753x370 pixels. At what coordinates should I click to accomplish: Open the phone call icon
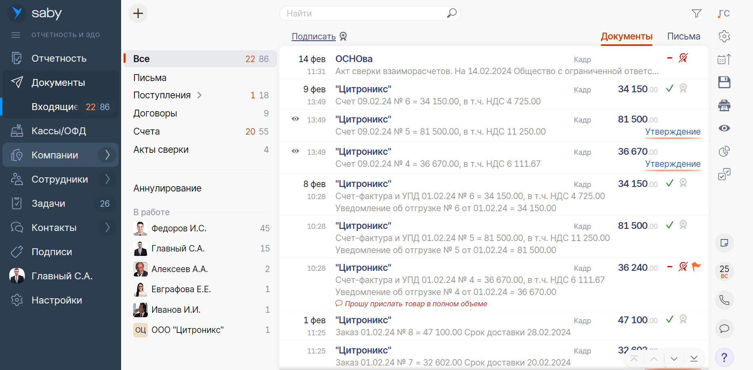click(x=724, y=300)
